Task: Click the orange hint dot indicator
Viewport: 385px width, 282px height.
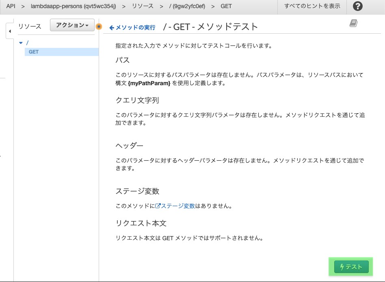Action: point(99,27)
